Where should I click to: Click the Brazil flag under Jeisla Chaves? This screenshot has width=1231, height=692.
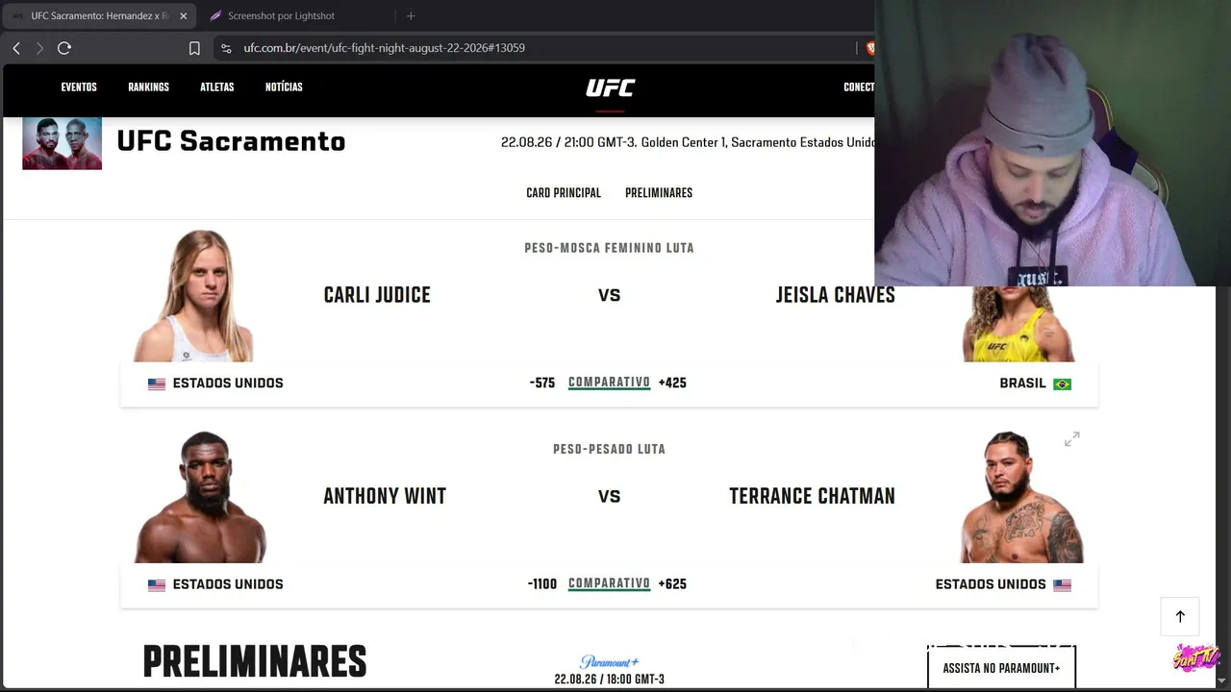(x=1062, y=383)
